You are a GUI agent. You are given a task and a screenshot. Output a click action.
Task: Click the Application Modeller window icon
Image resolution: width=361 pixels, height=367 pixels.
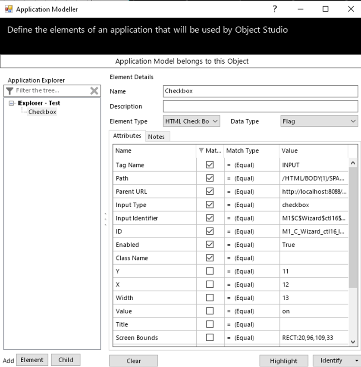(9, 9)
